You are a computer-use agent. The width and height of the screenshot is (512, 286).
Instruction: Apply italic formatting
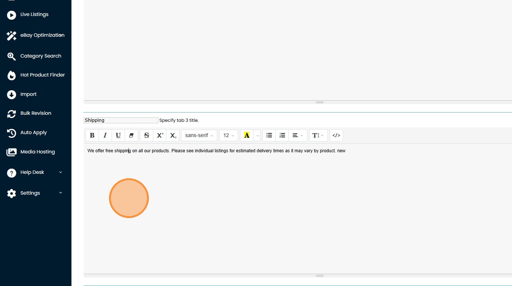(105, 136)
